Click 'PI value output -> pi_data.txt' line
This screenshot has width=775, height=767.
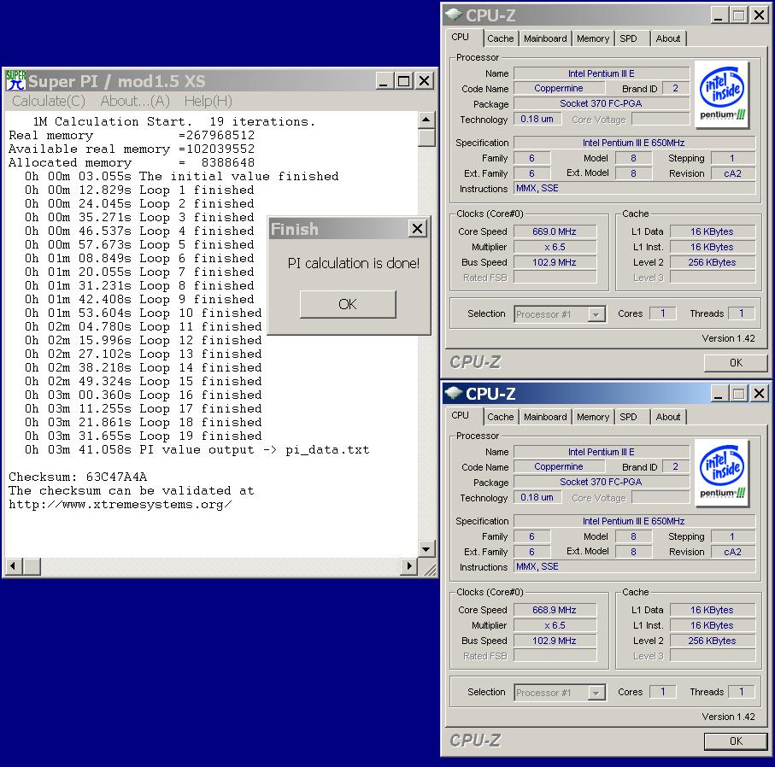[x=197, y=450]
